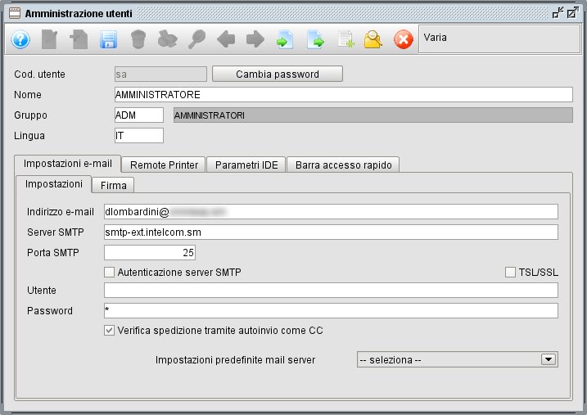Toggle the TSL/SSL checkbox
The height and width of the screenshot is (415, 587).
click(x=511, y=272)
